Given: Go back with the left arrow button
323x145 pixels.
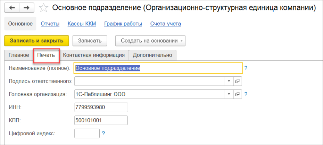Looking at the screenshot, I should [x=12, y=8].
